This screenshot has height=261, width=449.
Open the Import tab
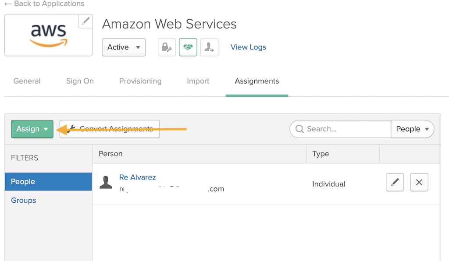pyautogui.click(x=198, y=81)
